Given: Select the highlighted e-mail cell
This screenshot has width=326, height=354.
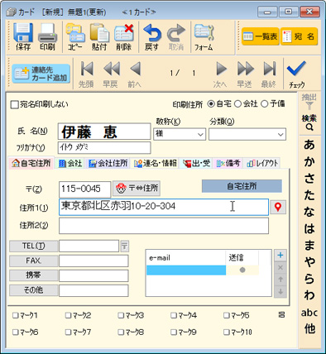Looking at the screenshot, I should click(x=186, y=270).
